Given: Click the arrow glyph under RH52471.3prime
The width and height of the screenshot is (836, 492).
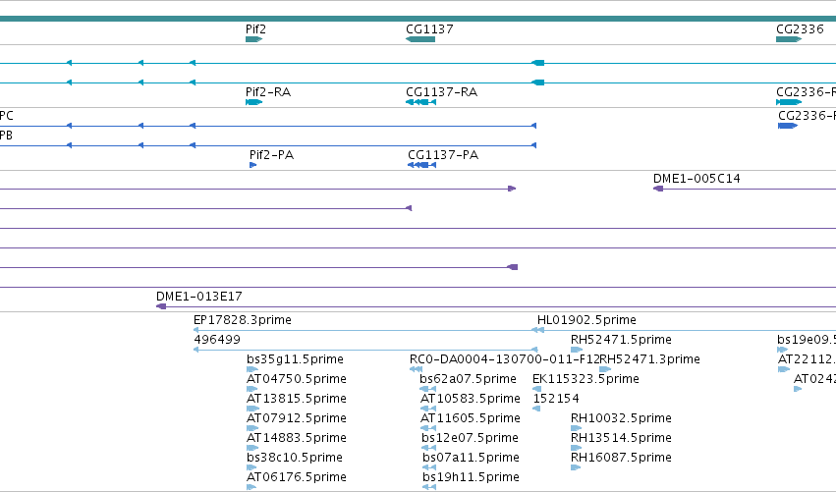Looking at the screenshot, I should click(605, 369).
